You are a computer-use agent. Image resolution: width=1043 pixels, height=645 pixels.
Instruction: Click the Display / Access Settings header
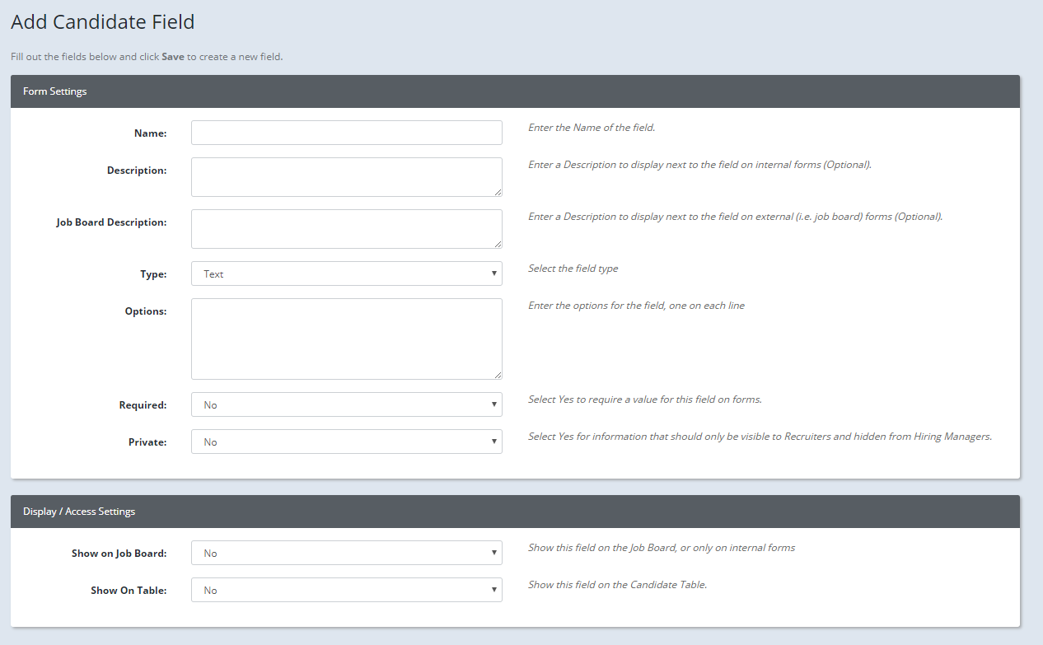78,511
